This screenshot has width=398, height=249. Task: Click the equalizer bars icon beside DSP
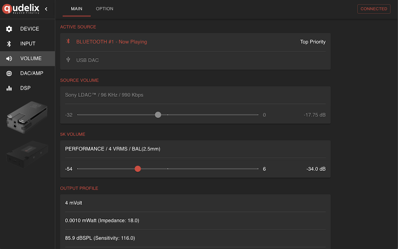[x=9, y=88]
